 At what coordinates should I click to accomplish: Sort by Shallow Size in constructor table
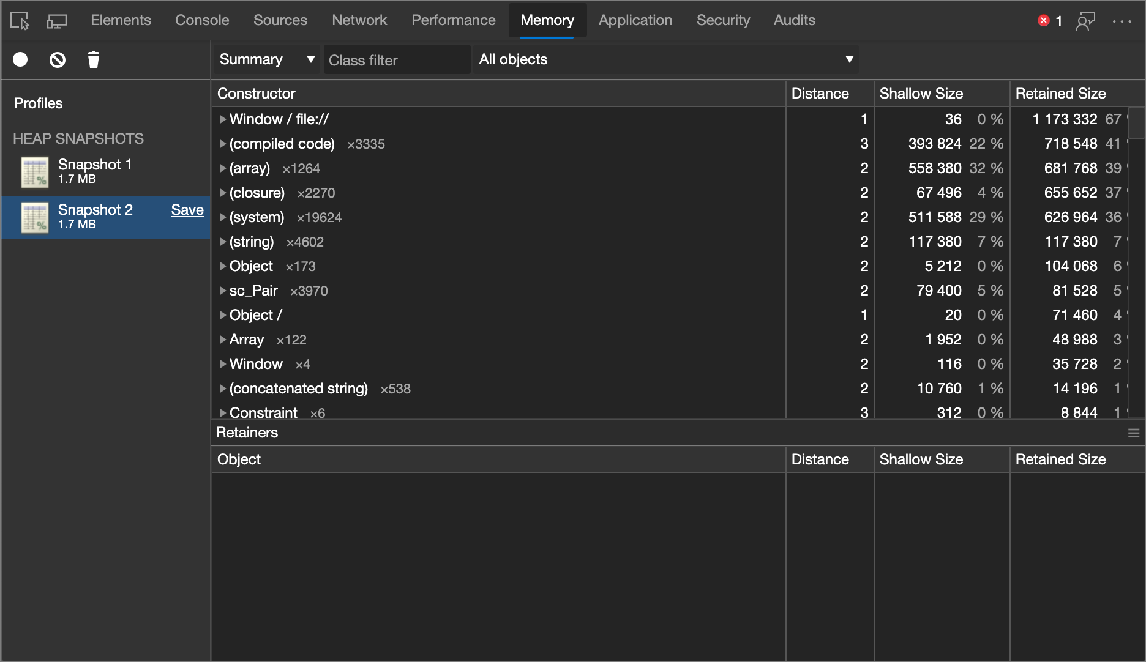tap(942, 94)
